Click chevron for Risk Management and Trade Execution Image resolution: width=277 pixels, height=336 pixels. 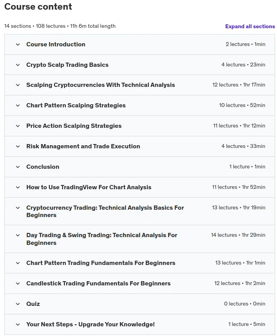tap(18, 147)
